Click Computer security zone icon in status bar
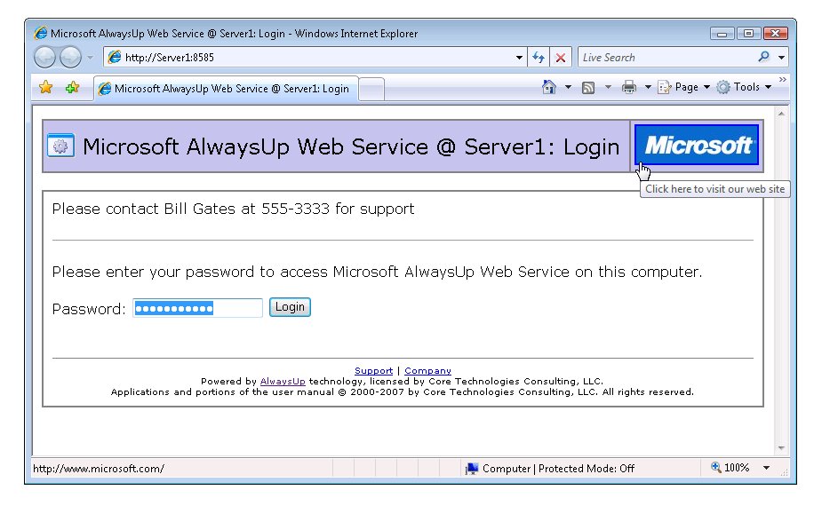The width and height of the screenshot is (822, 506). click(x=472, y=469)
